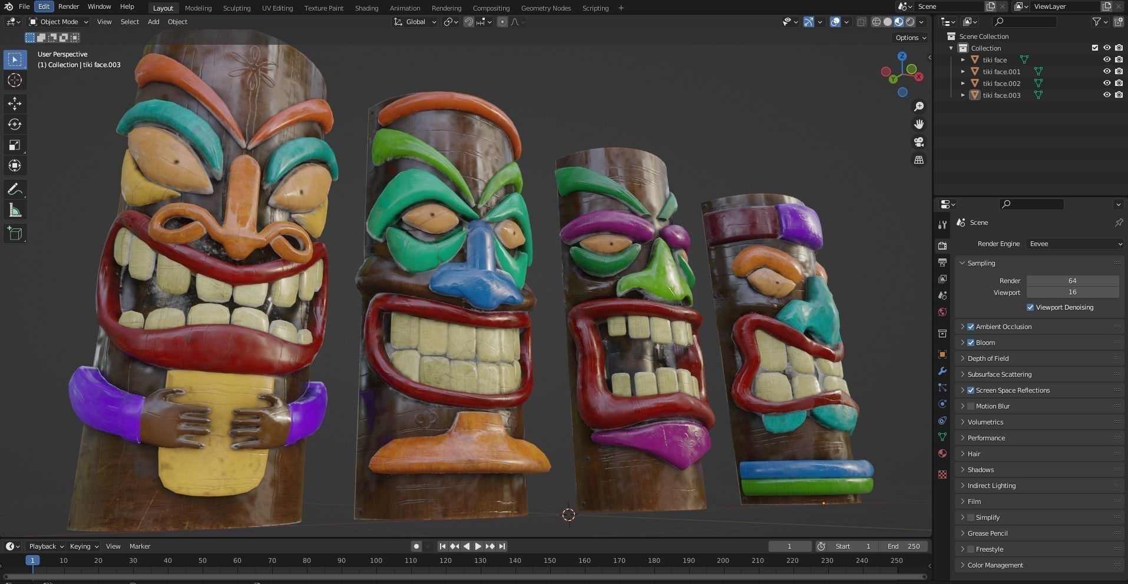Switch to the Sculpting workspace tab

236,8
